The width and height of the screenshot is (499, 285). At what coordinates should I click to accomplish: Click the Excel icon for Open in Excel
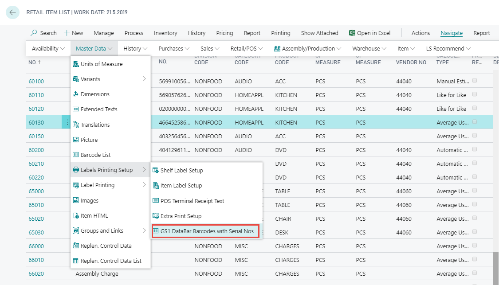tap(352, 33)
